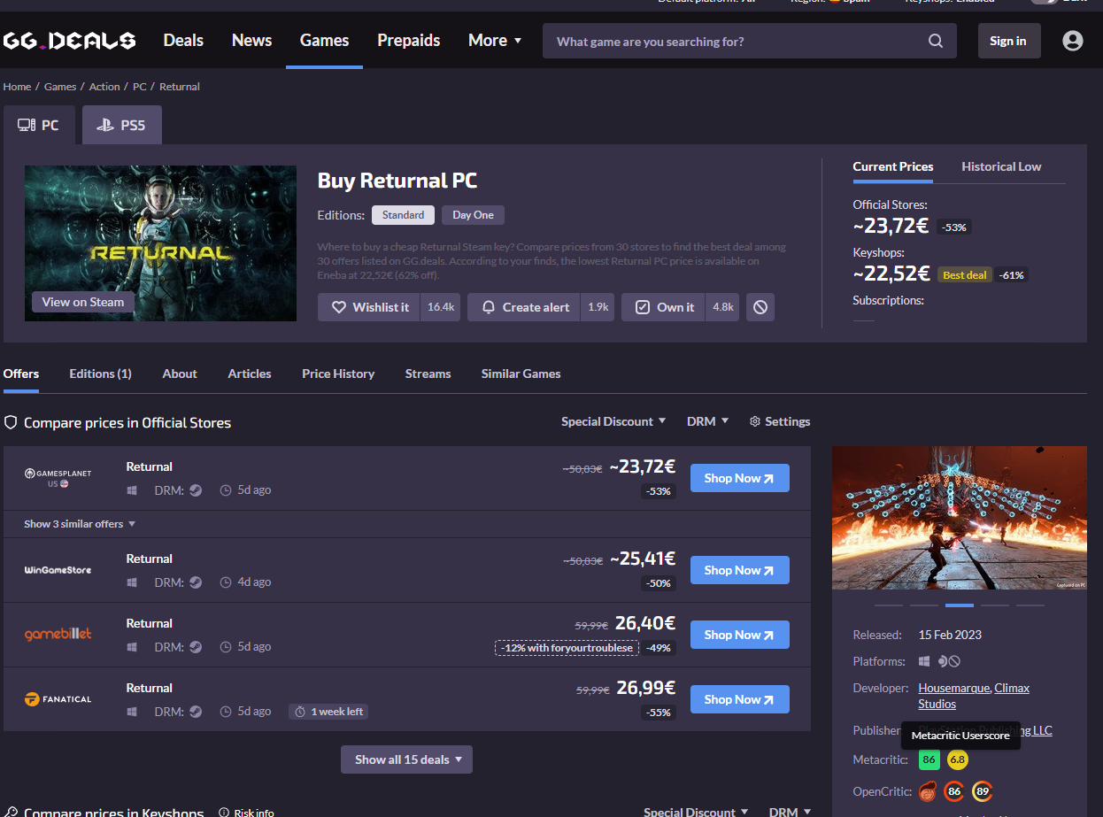Click the Fanatical store logo
The height and width of the screenshot is (817, 1103).
pyautogui.click(x=58, y=699)
